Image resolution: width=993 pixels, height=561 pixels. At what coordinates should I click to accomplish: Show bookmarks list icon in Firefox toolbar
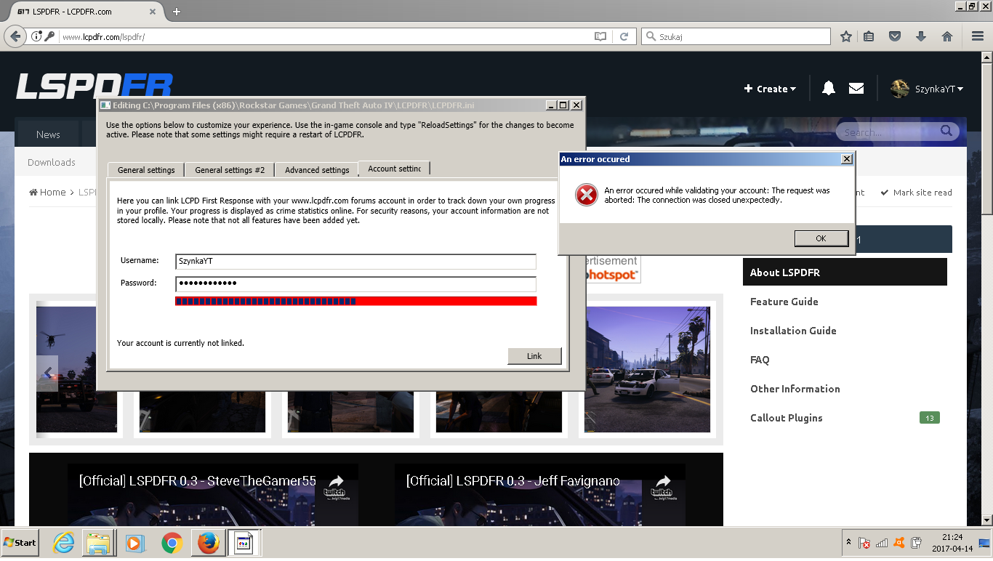869,36
